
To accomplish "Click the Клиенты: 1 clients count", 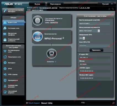I will pyautogui.click(x=52, y=62).
